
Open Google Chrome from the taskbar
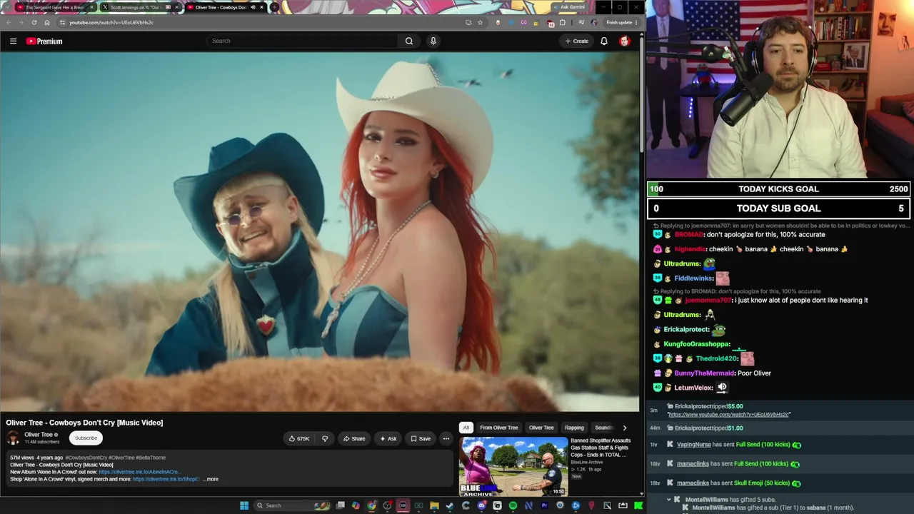click(x=371, y=505)
